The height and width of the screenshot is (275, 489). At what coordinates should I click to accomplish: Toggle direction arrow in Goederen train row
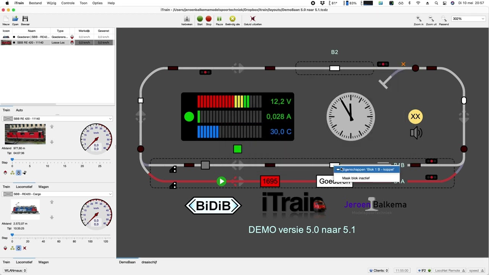72,37
